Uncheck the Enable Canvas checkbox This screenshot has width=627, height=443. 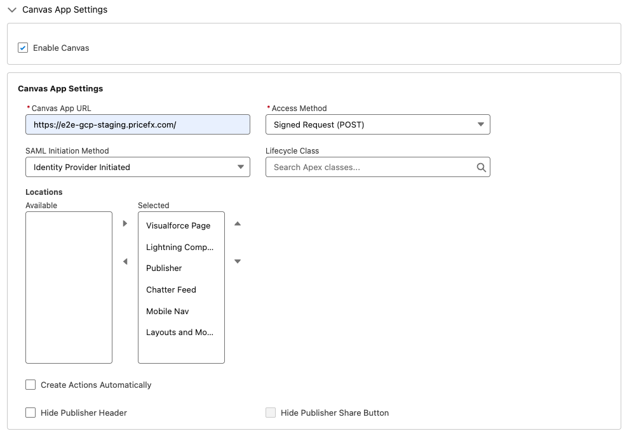click(24, 48)
